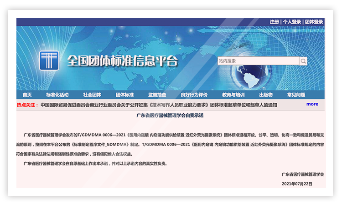Click the 广东省医疗器械管理学会自我承诺 heading
This screenshot has height=206, width=342.
(171, 116)
